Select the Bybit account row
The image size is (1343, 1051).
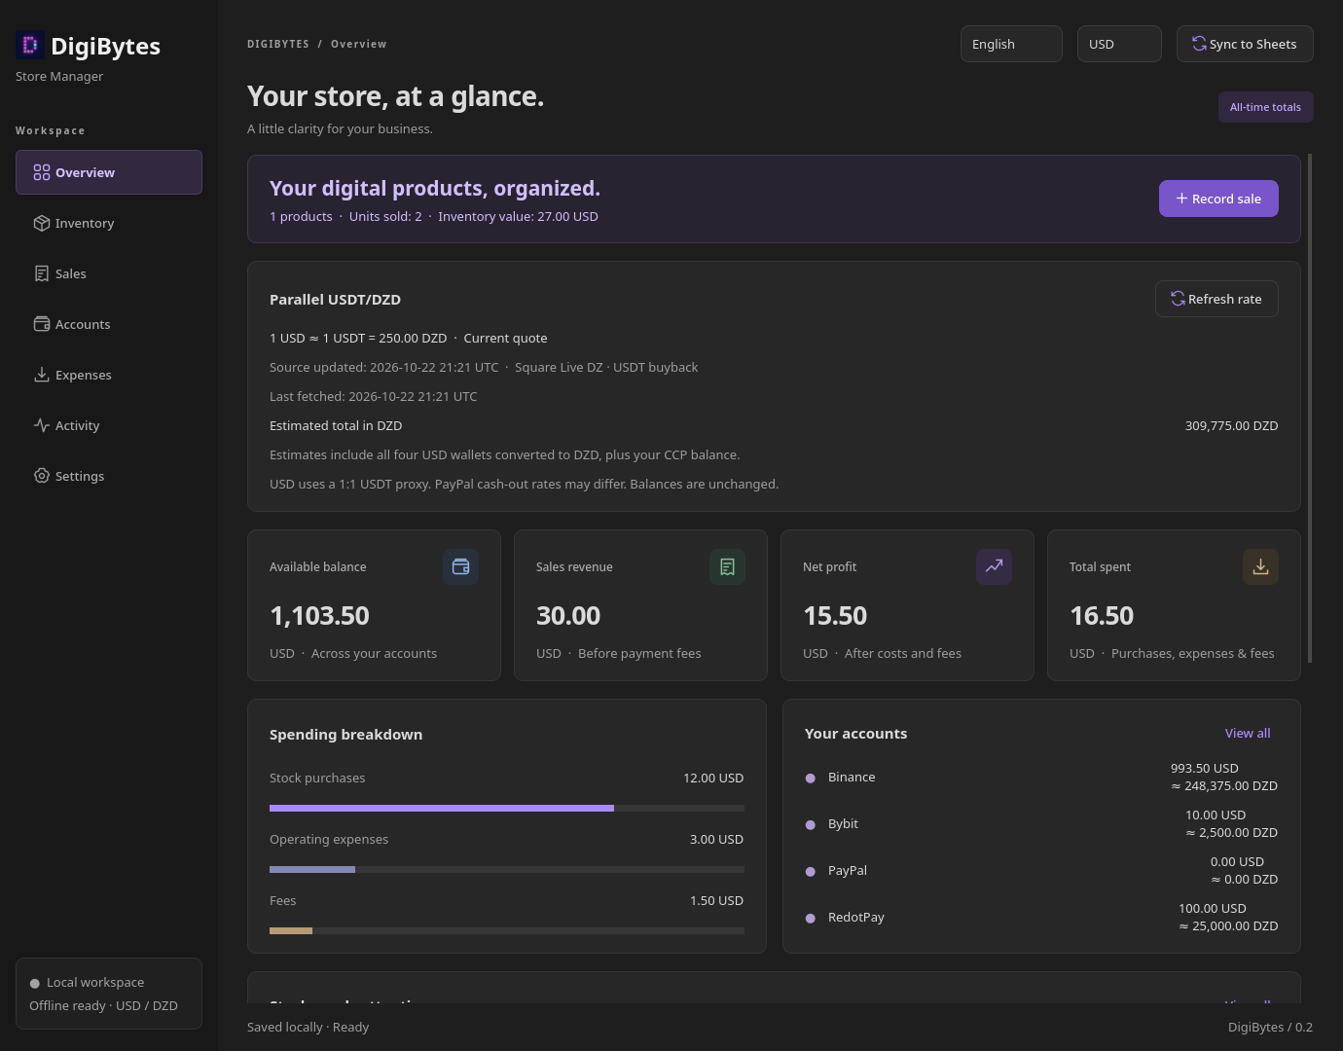pos(1041,823)
